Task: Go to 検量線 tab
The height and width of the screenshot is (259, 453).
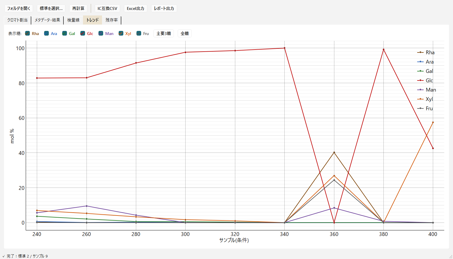Action: coord(73,20)
